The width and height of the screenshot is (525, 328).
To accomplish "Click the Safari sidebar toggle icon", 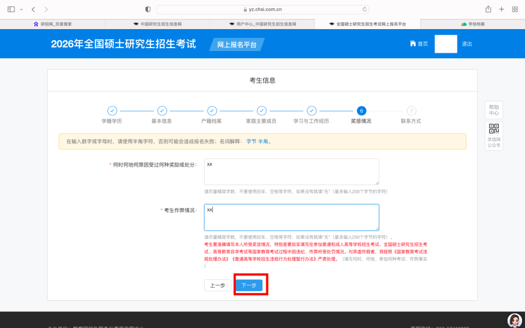I will click(x=11, y=9).
